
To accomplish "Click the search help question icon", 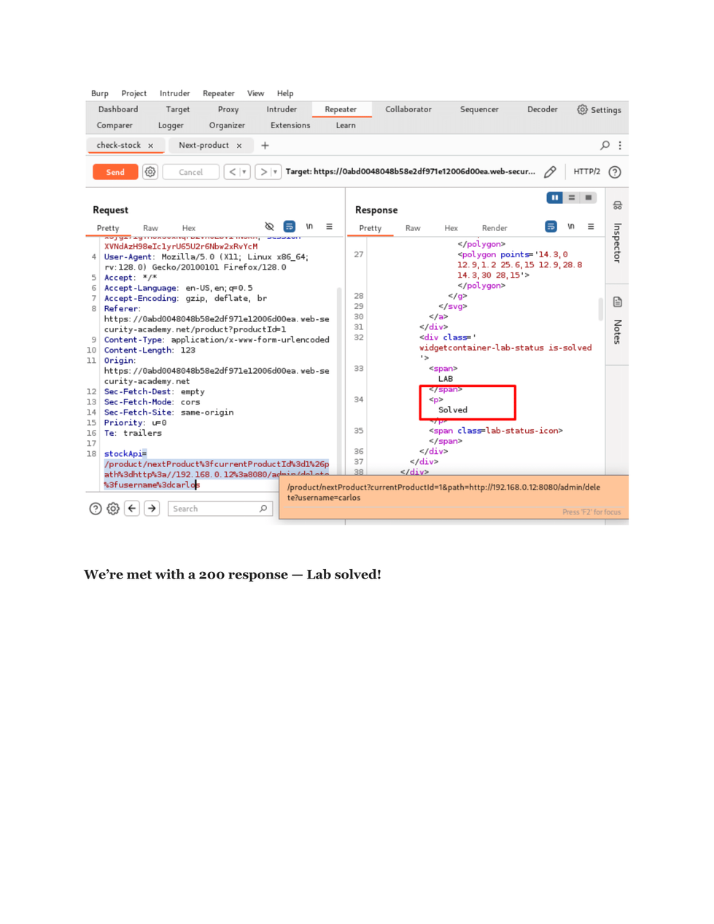I will (96, 509).
